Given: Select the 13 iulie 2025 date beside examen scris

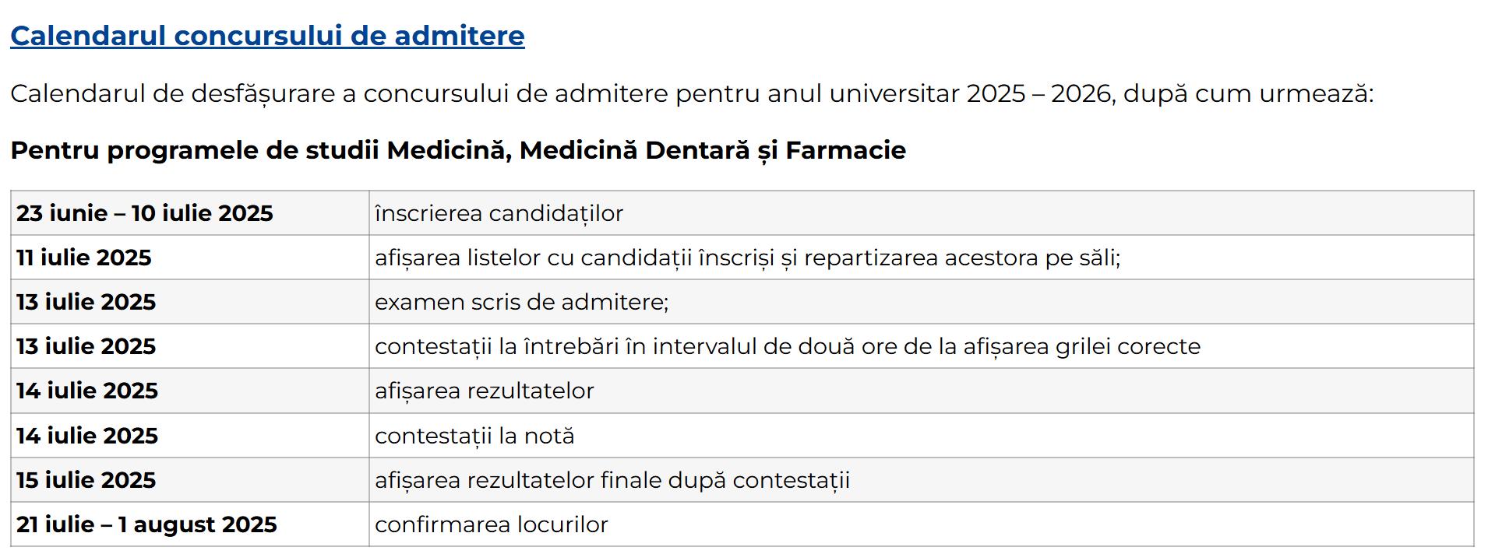Looking at the screenshot, I should (86, 302).
